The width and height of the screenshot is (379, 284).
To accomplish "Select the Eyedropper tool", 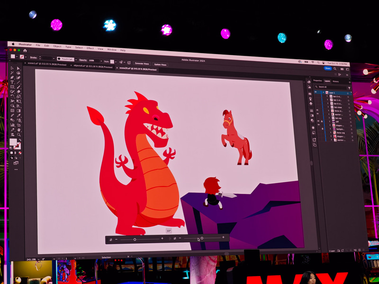I will click(18, 115).
